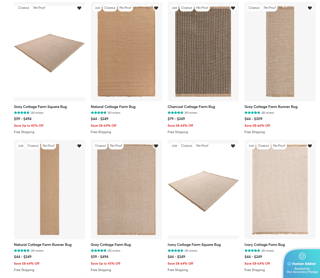Click Closeout tag on Gray Cottage Farm Runner Rug
320x278 pixels.
point(254,8)
